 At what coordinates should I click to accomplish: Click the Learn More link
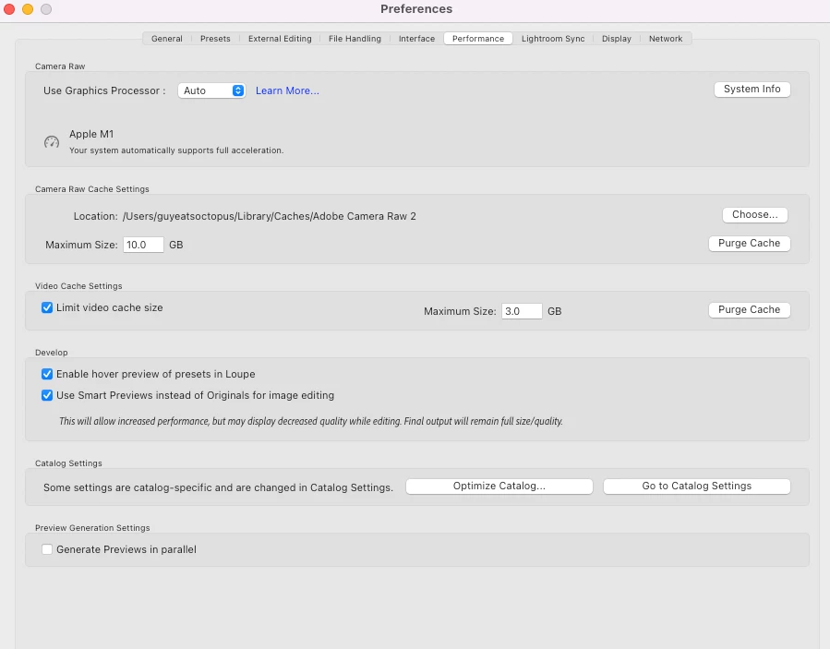pyautogui.click(x=287, y=90)
